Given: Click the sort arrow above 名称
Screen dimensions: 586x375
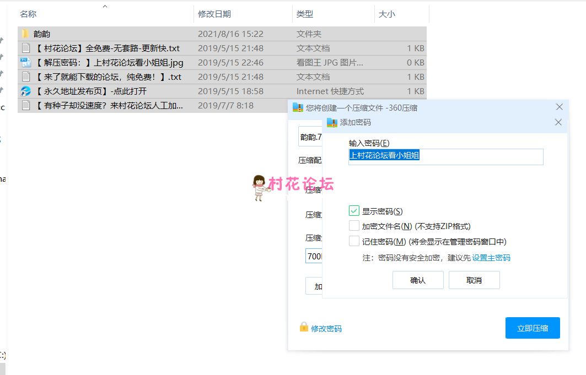Looking at the screenshot, I should [105, 6].
